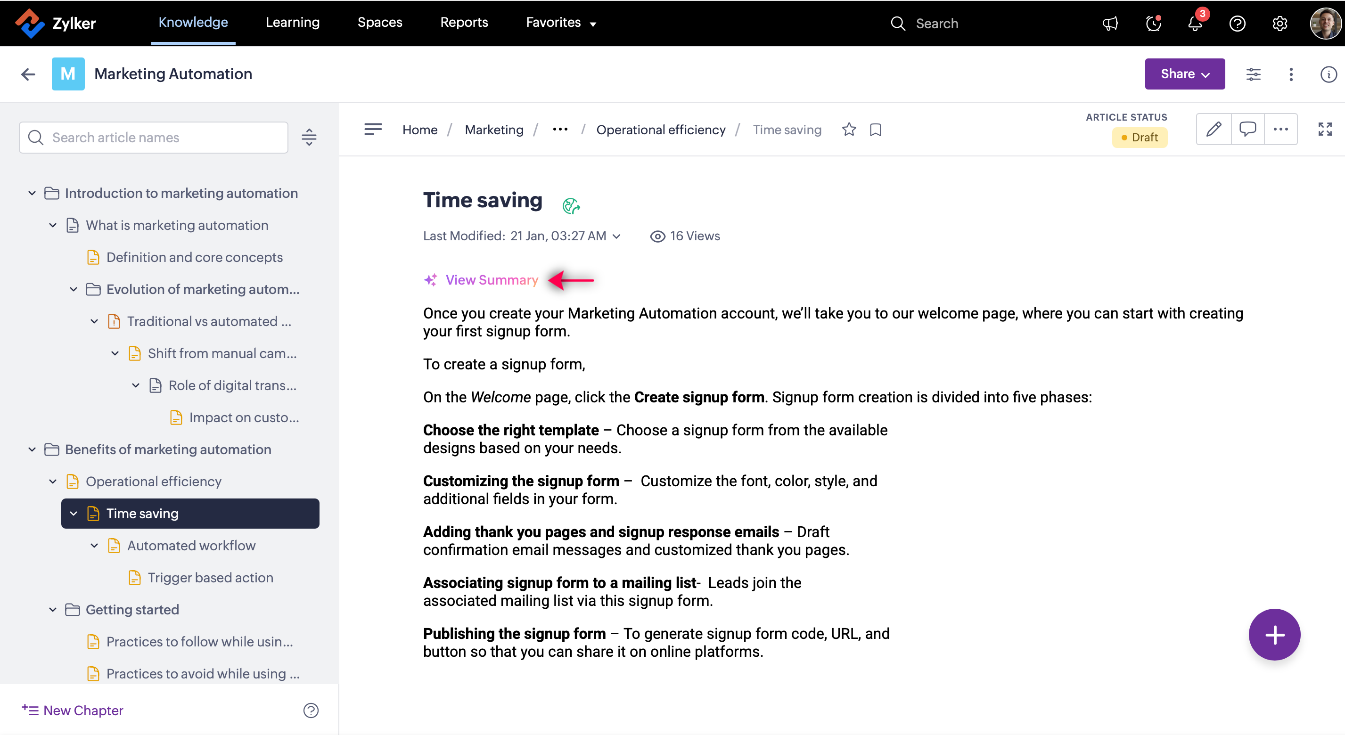Mark article as favorite with star
1345x735 pixels.
pos(849,130)
